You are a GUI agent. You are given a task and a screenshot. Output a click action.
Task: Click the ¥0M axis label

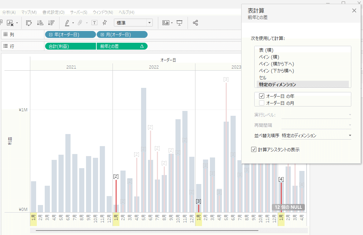tap(23, 210)
